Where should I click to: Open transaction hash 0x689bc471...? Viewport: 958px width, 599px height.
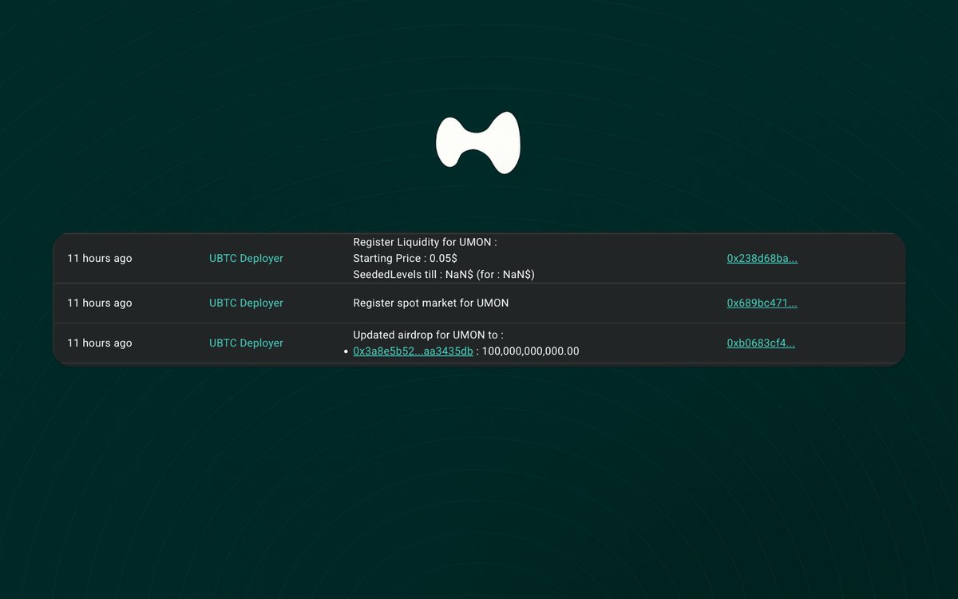pos(762,303)
